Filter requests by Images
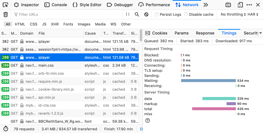Image resolution: width=263 pixels, height=133 pixels. click(x=84, y=24)
